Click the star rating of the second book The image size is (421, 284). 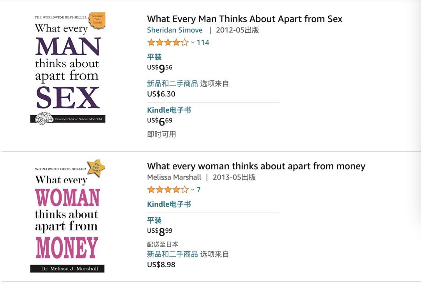click(x=168, y=190)
